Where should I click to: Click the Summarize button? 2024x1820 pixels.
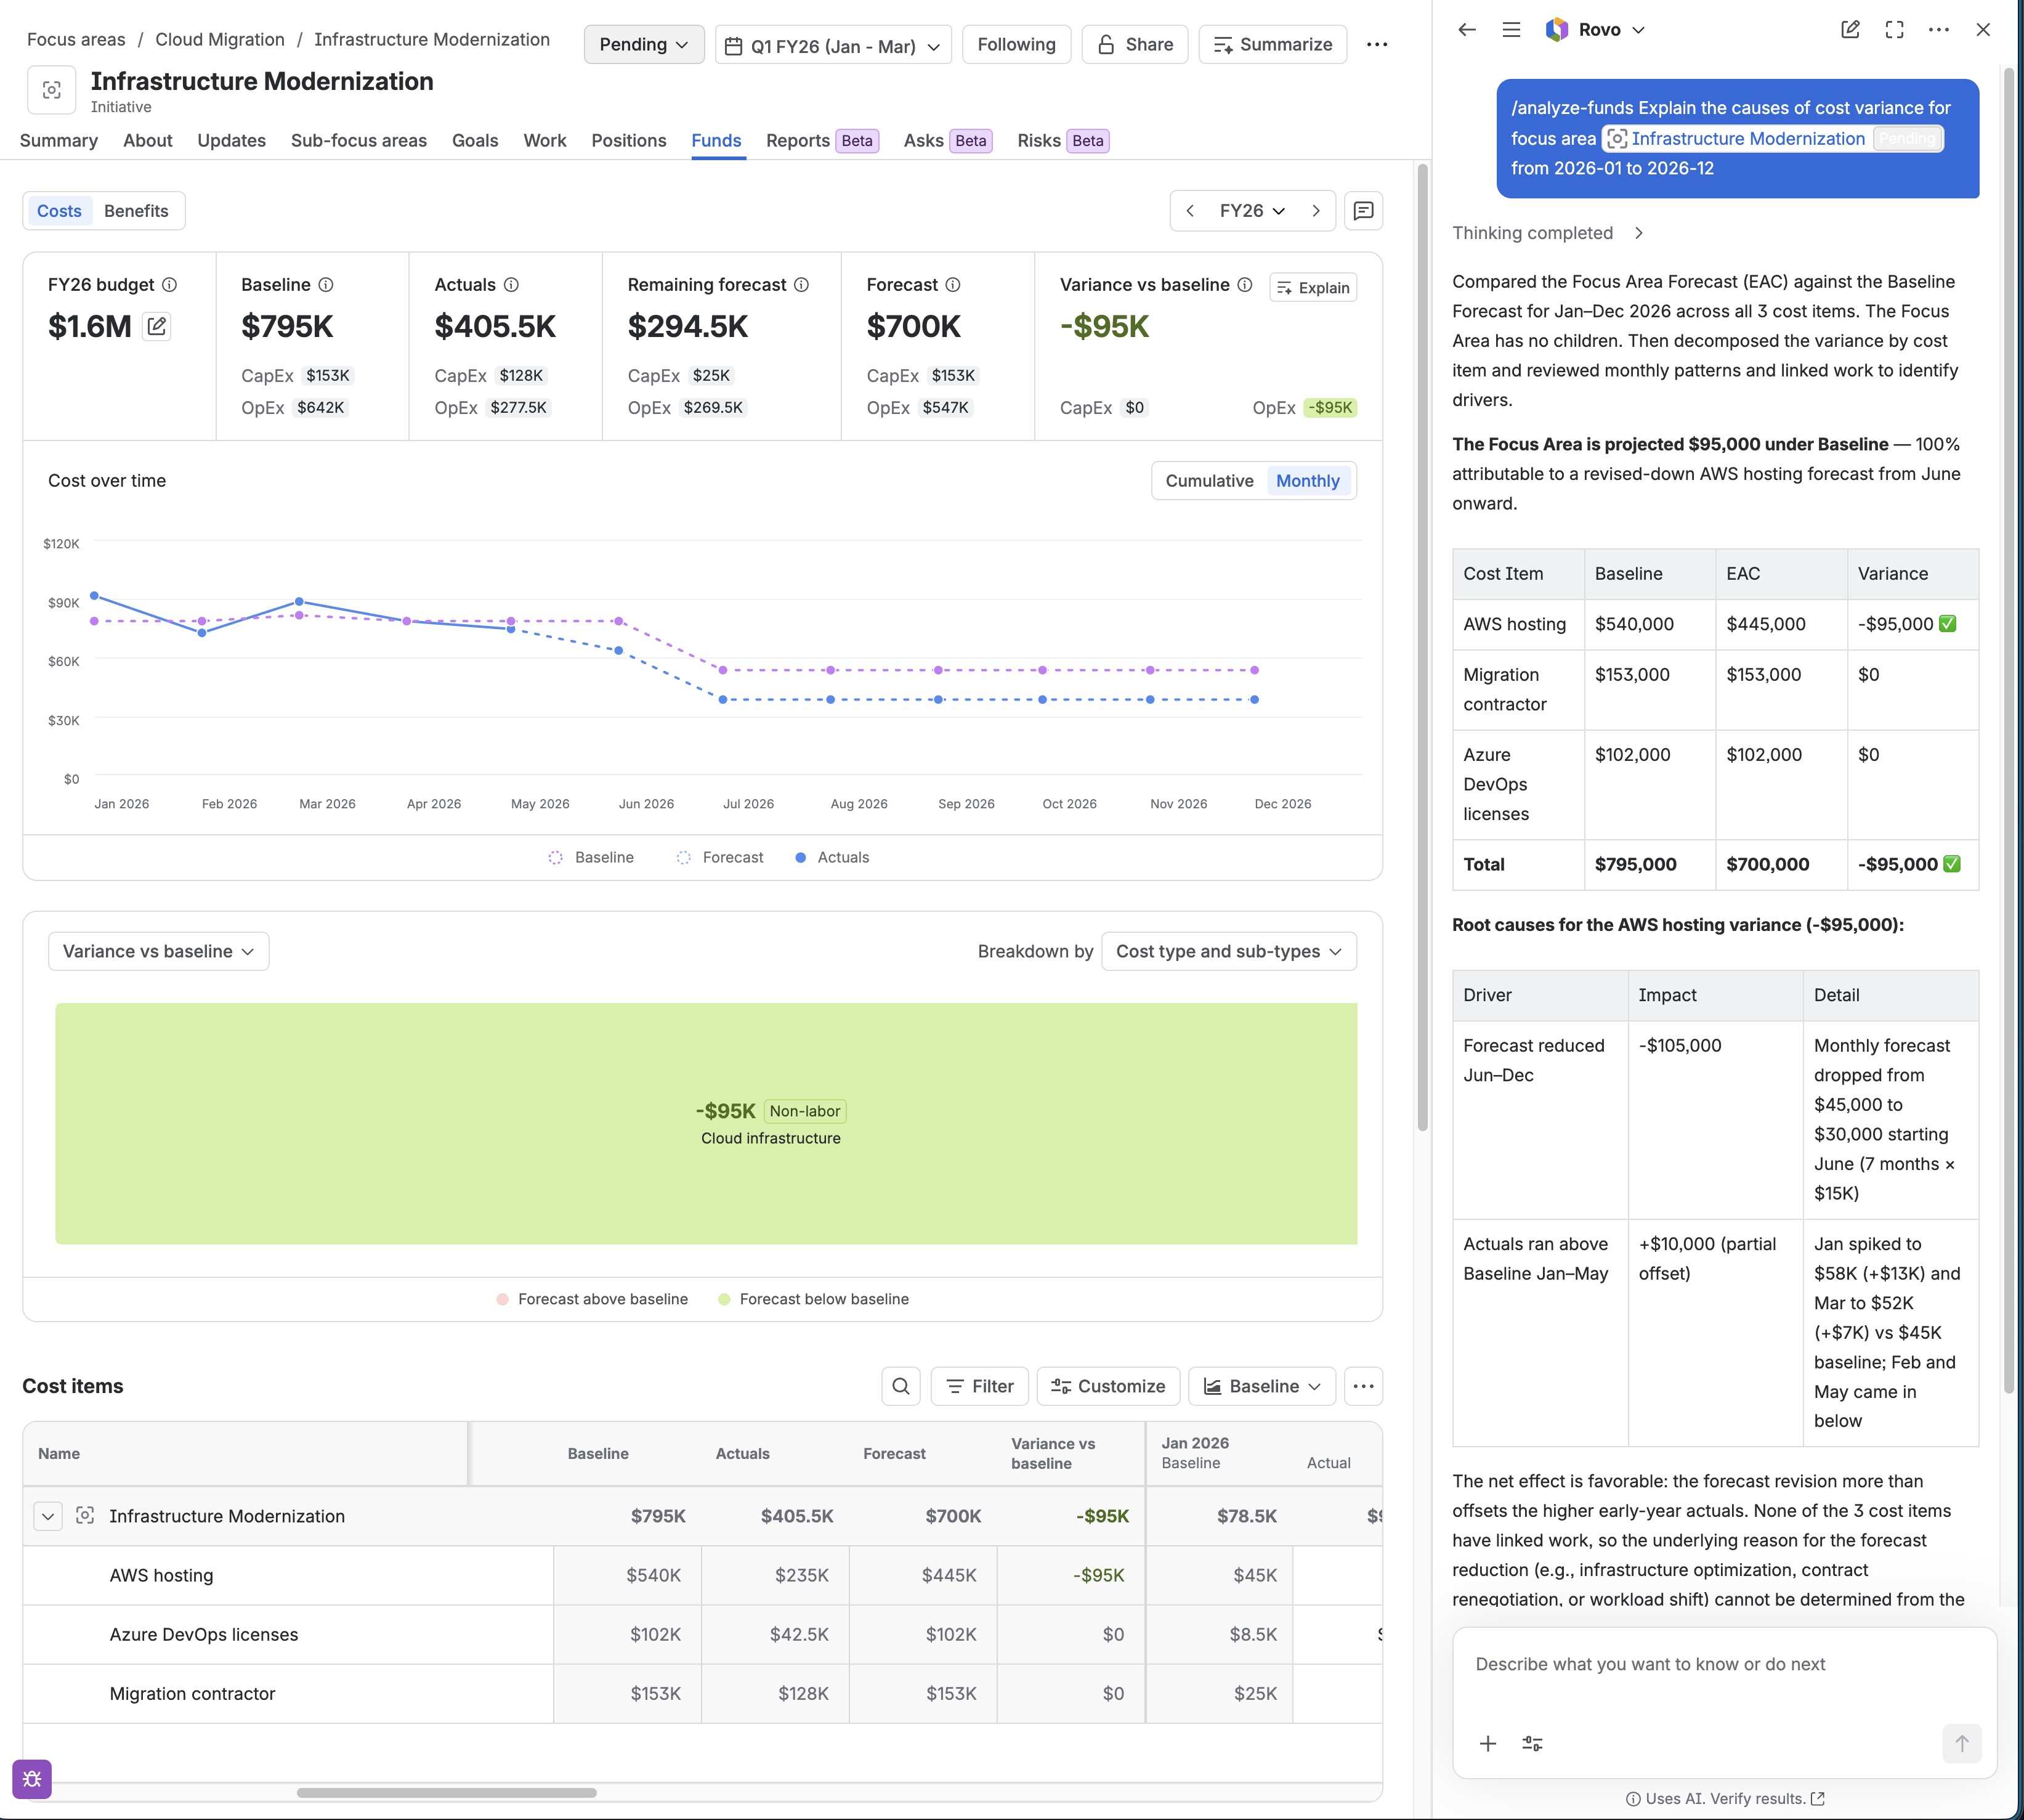1273,44
